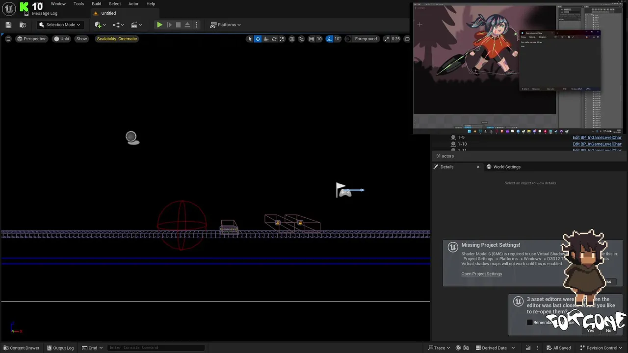Open the Output Log
The image size is (628, 353).
[x=60, y=348]
